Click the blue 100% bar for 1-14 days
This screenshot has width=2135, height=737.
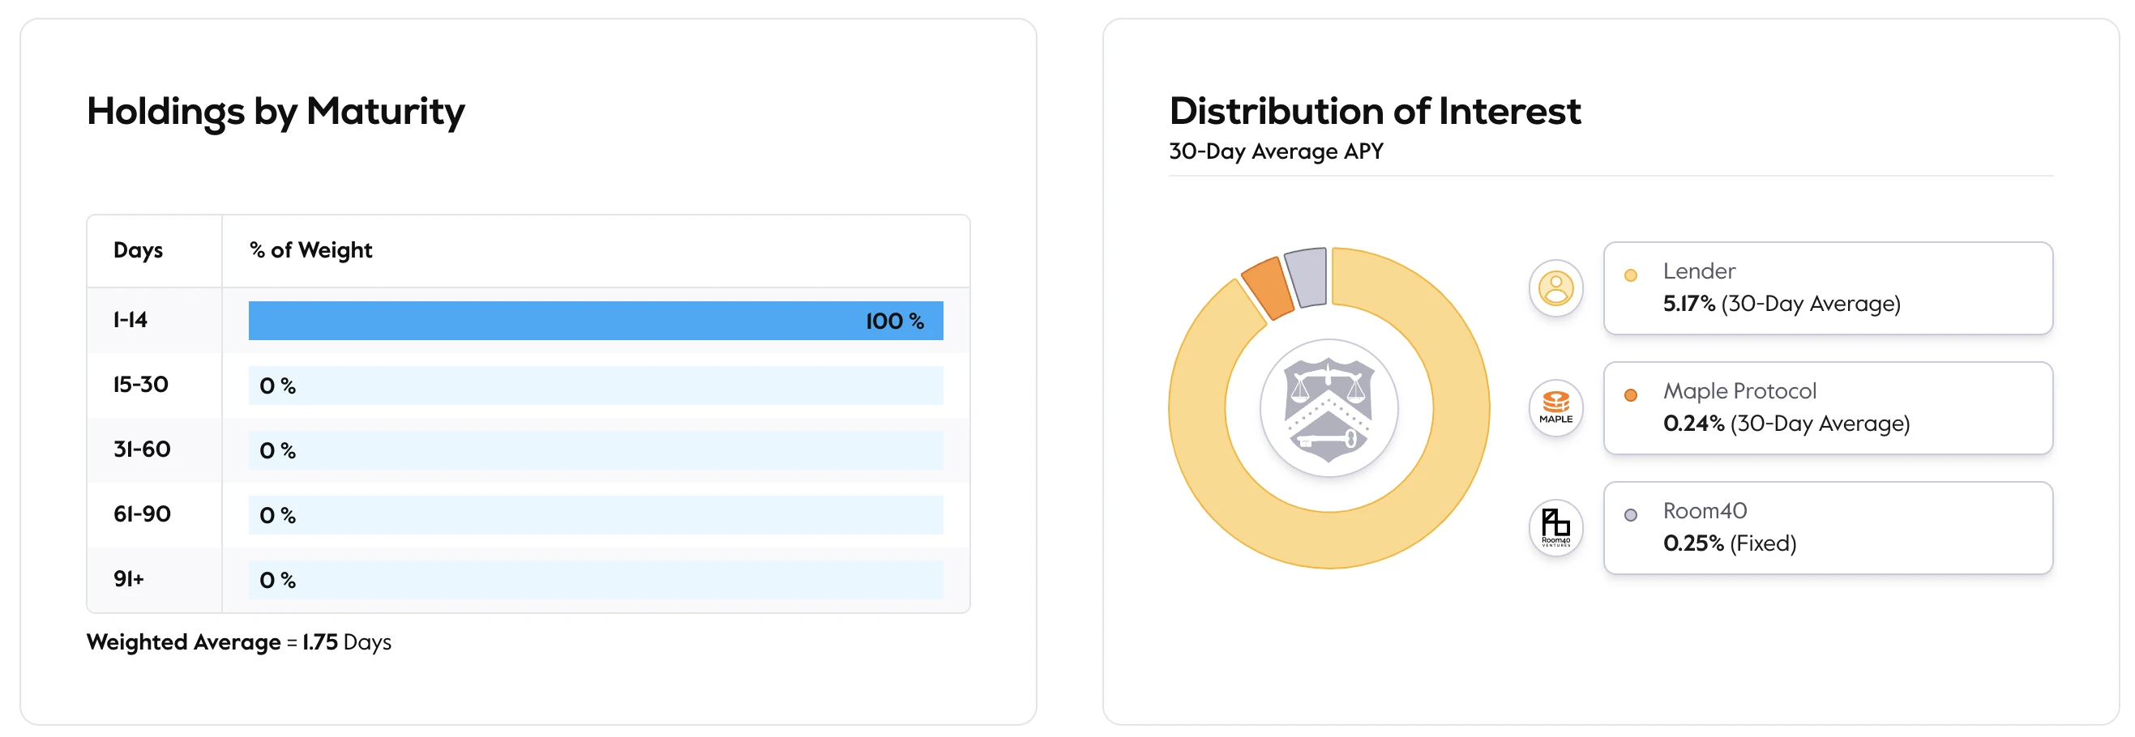coord(595,321)
